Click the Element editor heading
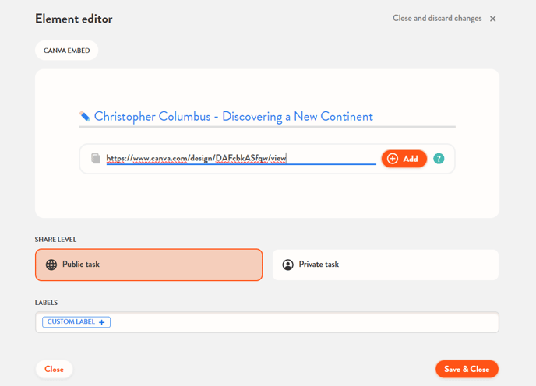Image resolution: width=536 pixels, height=386 pixels. (74, 19)
